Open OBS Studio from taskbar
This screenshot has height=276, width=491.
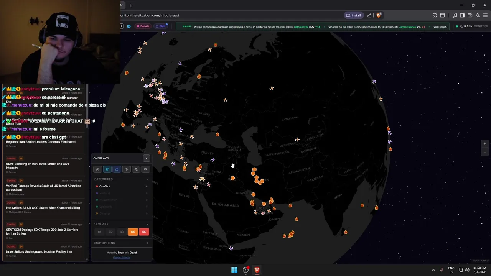click(x=246, y=270)
